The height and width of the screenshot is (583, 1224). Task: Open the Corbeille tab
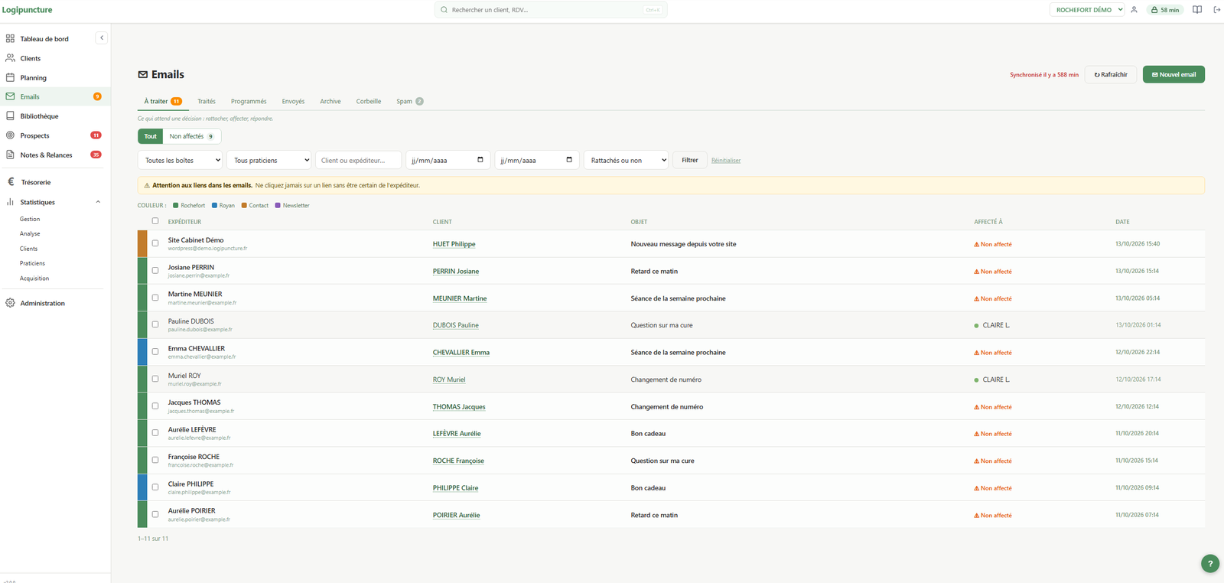(x=369, y=101)
